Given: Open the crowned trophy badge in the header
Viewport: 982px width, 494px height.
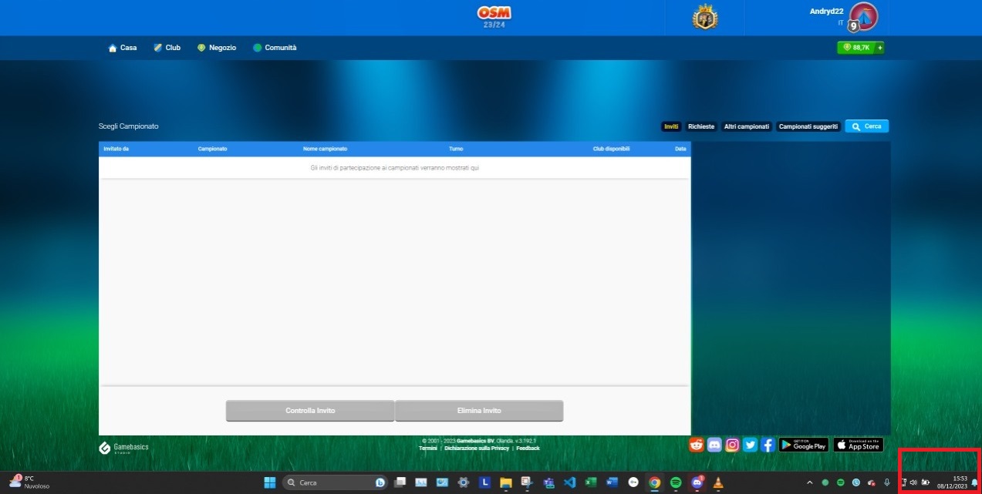Looking at the screenshot, I should 704,17.
